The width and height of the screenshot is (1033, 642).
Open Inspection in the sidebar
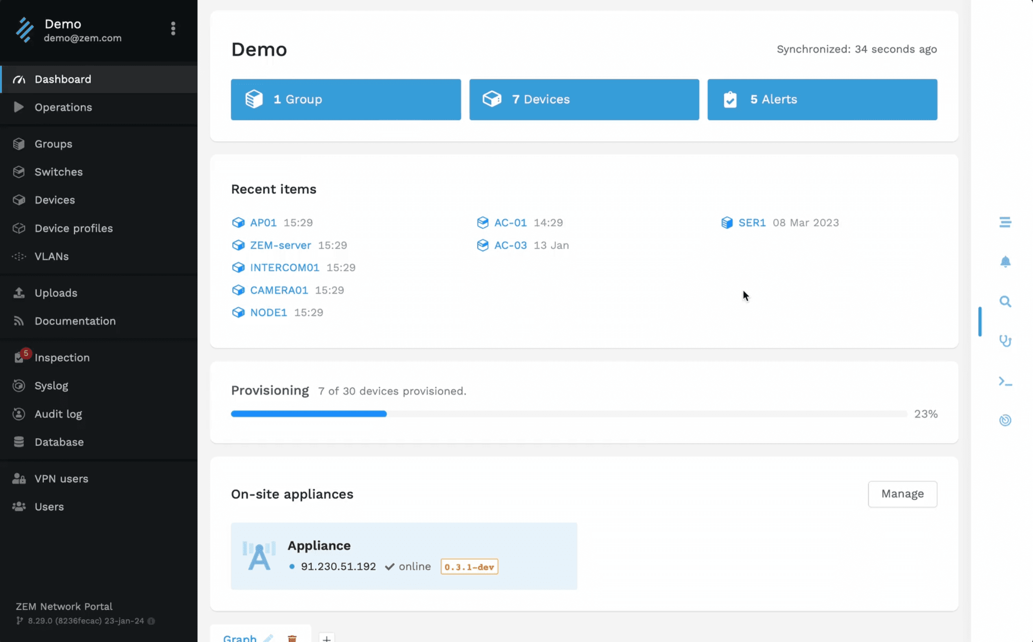pyautogui.click(x=62, y=357)
